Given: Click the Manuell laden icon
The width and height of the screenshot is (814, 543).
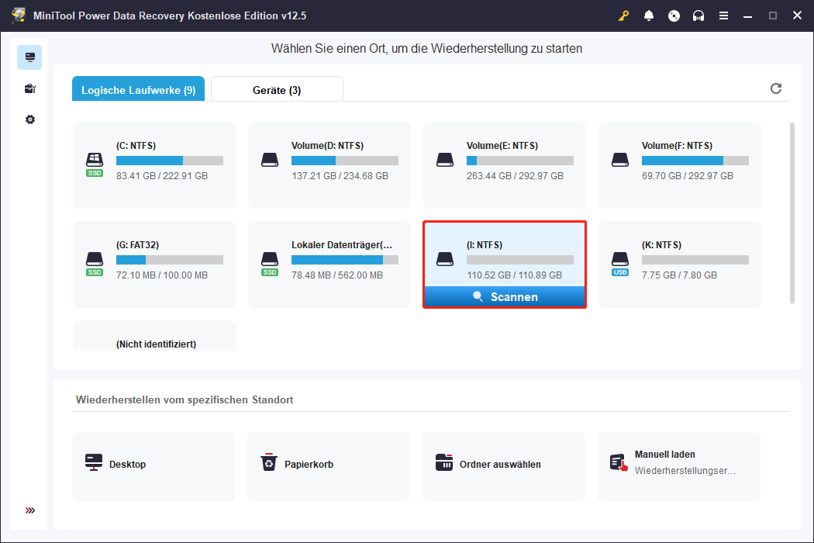Looking at the screenshot, I should pos(619,462).
